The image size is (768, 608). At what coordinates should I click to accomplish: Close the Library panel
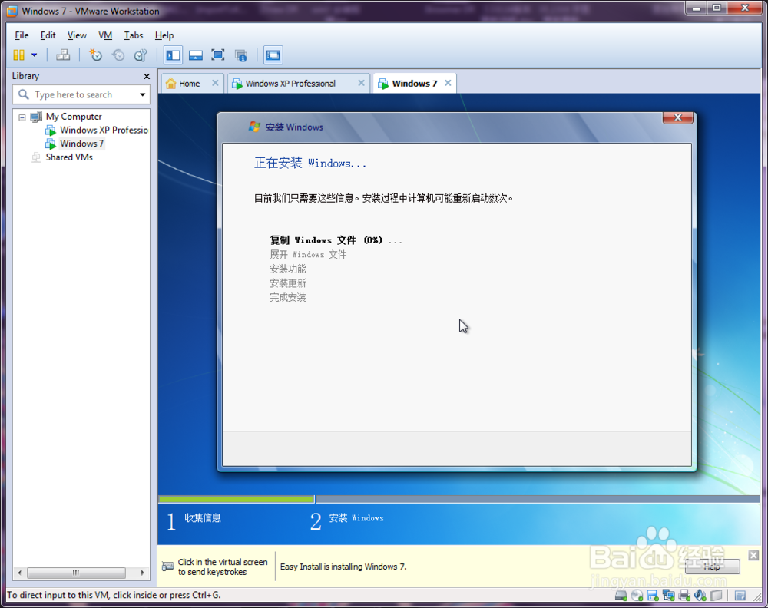coord(147,76)
